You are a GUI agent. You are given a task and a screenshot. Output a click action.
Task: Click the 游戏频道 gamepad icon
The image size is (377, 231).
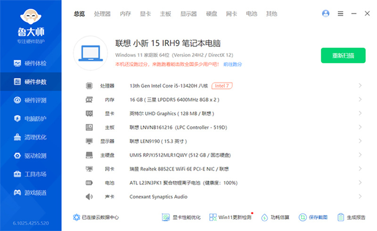click(17, 192)
